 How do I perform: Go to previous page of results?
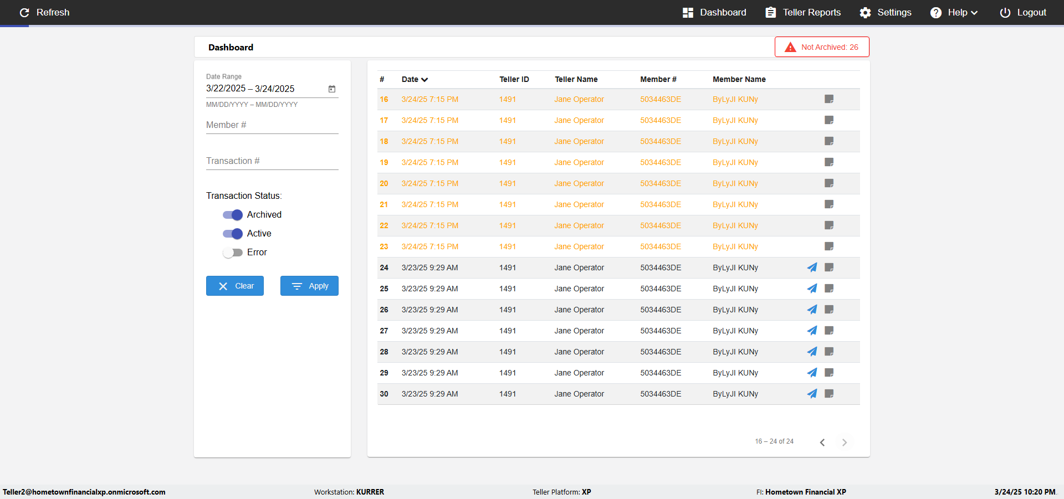point(822,442)
